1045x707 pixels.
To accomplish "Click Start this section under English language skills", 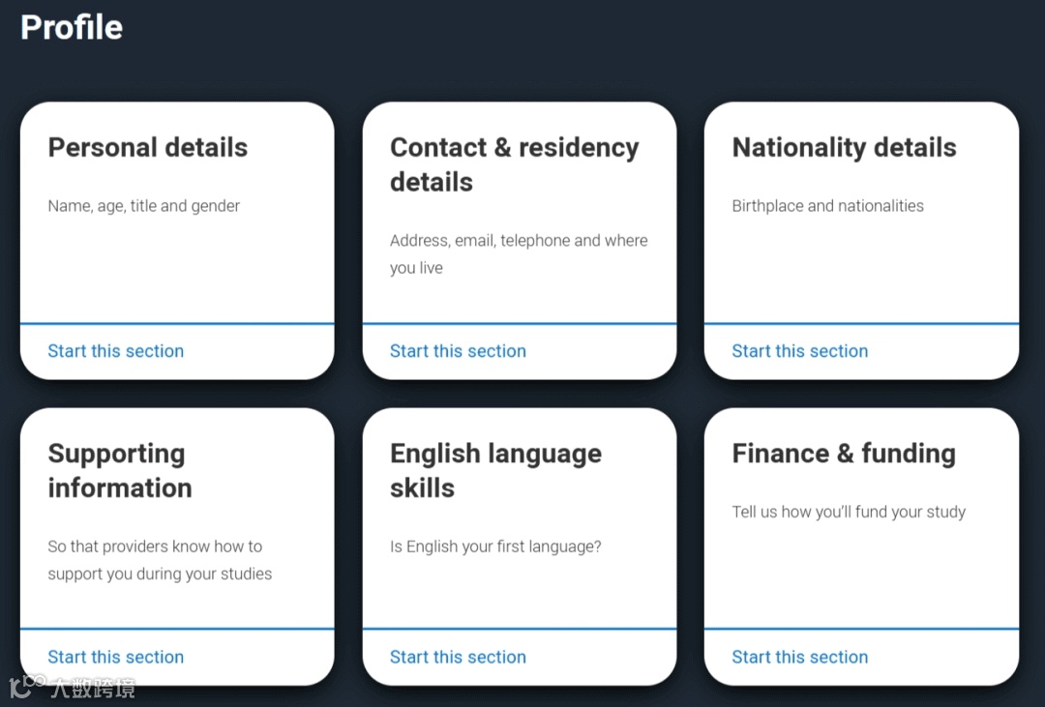I will point(458,657).
